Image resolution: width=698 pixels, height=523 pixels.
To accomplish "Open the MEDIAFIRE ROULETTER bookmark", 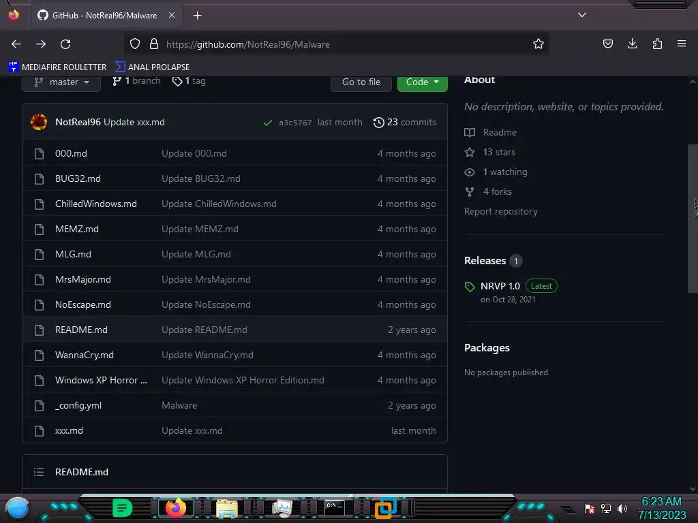I will (x=57, y=67).
